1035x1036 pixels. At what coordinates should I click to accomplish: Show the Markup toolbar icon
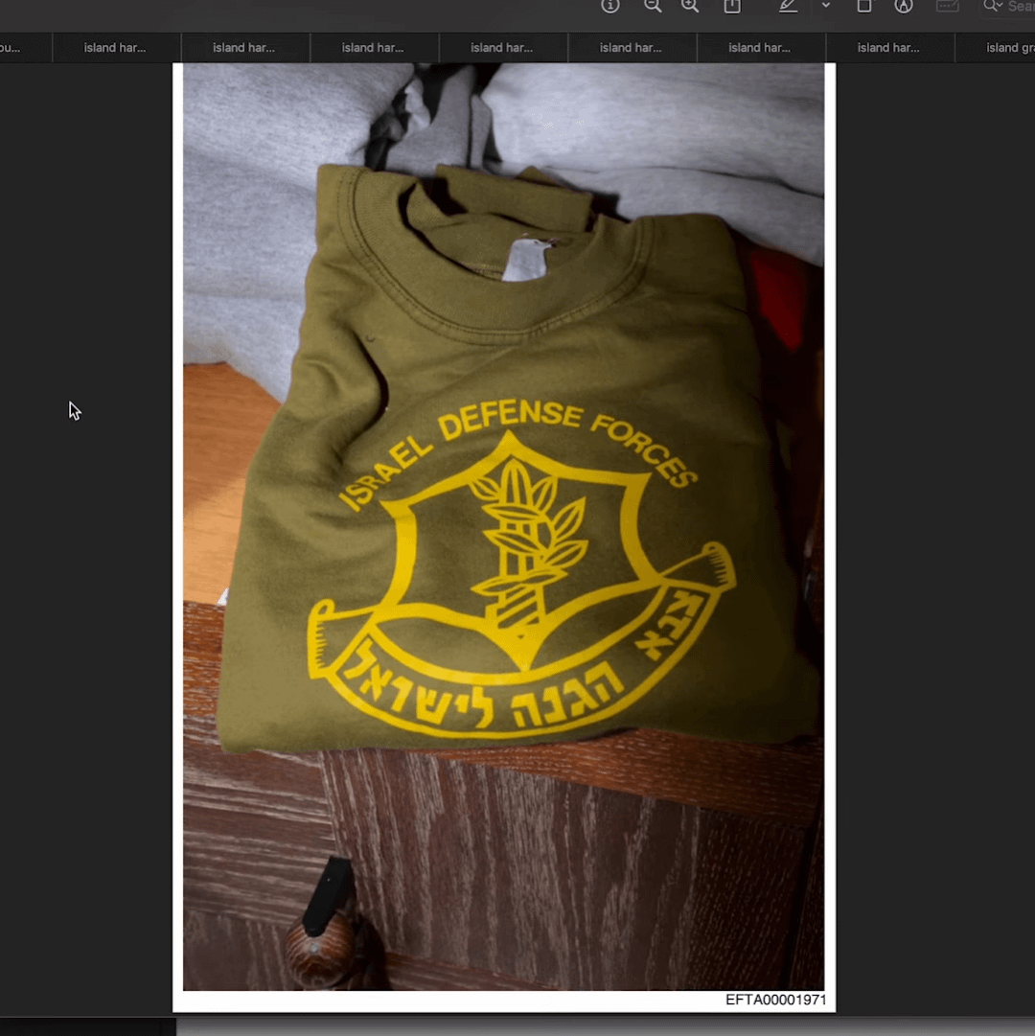904,6
